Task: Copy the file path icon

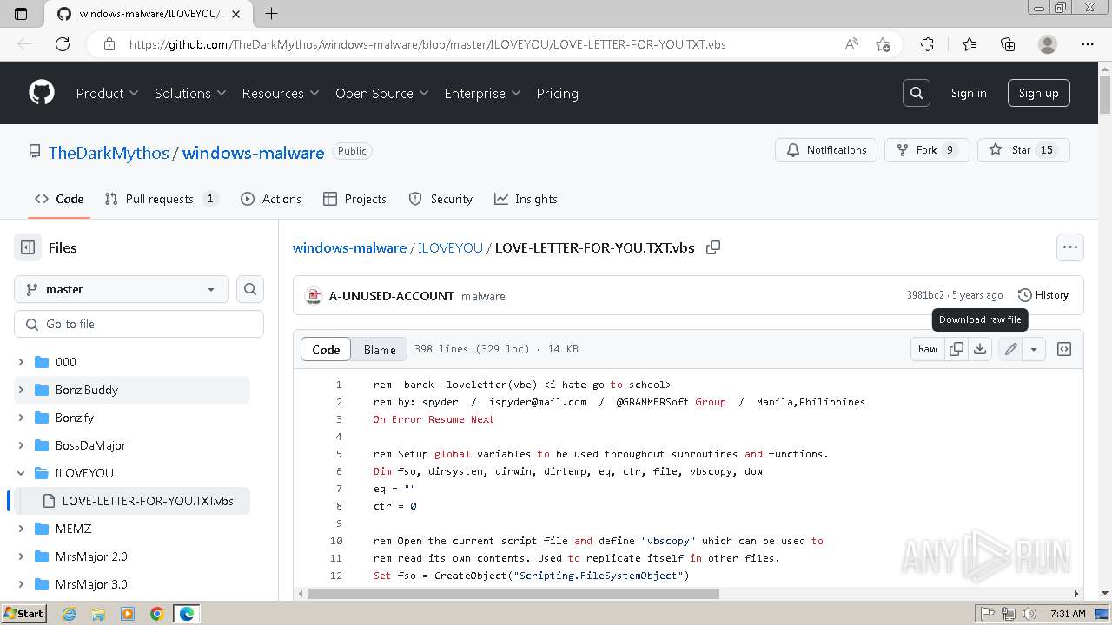Action: [x=713, y=247]
